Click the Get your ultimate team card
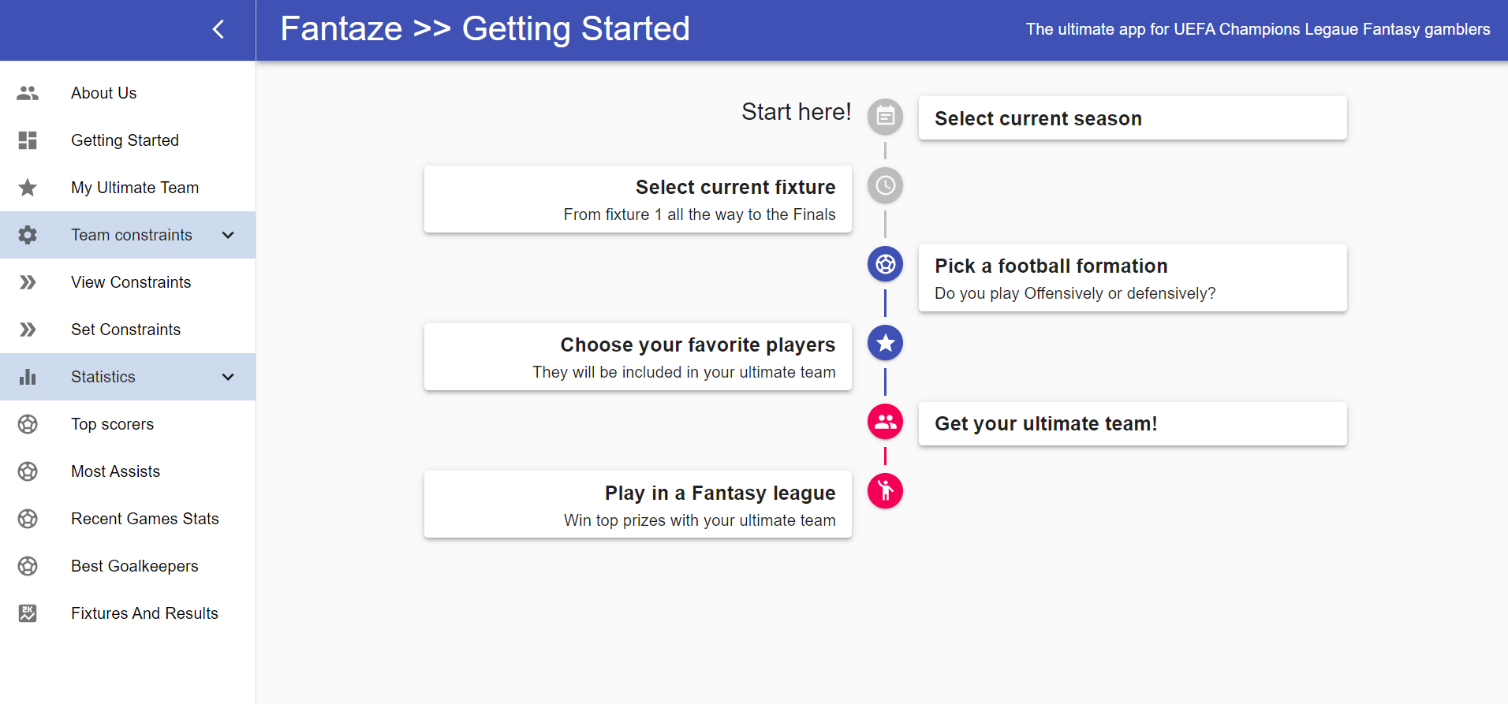 coord(1132,424)
